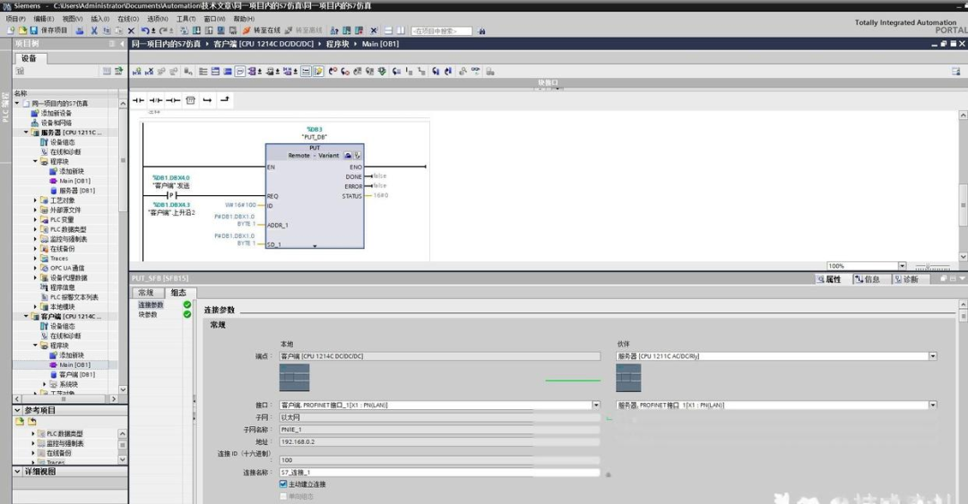Toggle the disabled 单向组态 checkbox
This screenshot has height=504, width=968.
coord(282,496)
